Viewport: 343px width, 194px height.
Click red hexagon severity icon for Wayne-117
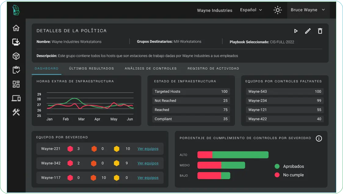[x=70, y=178]
